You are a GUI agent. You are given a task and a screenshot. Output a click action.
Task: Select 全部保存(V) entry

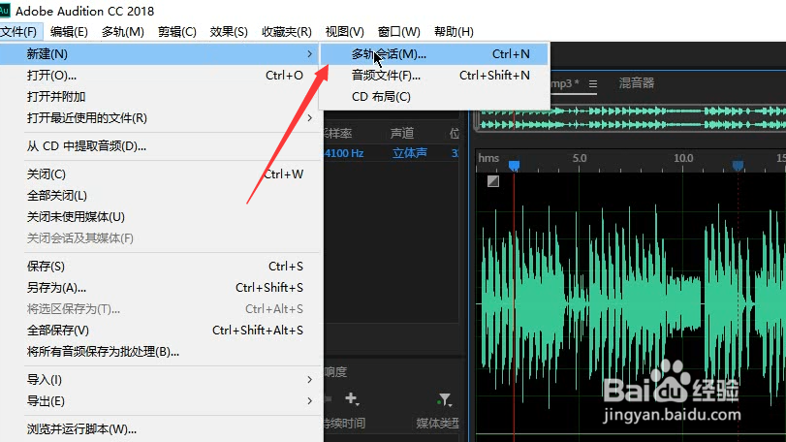[x=161, y=331]
